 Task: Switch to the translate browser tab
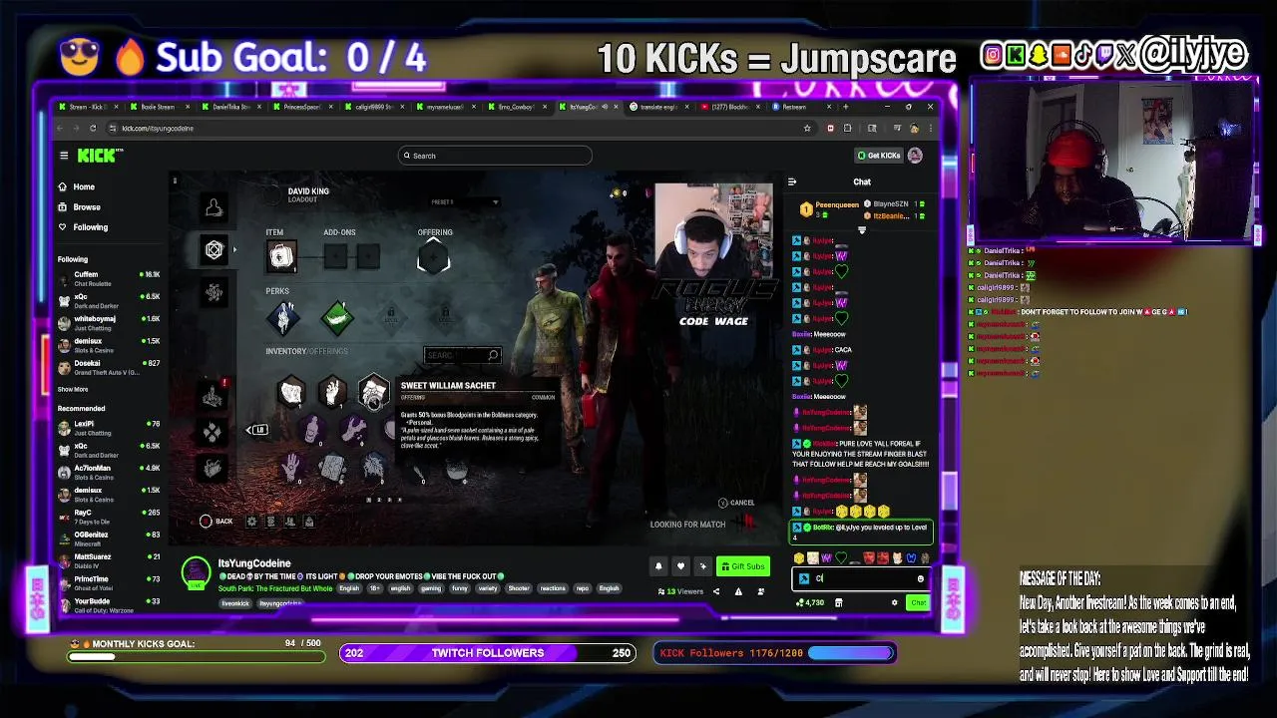pyautogui.click(x=658, y=107)
